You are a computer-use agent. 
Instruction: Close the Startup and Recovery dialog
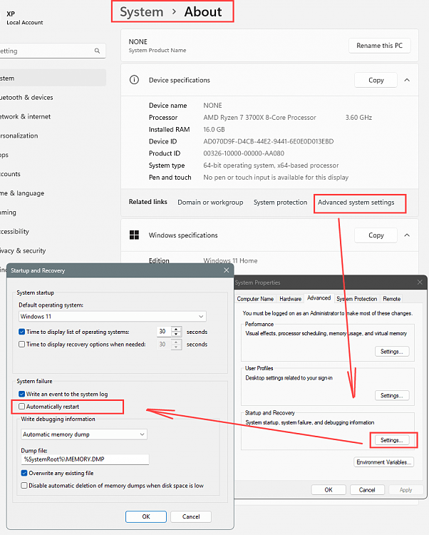(x=226, y=270)
